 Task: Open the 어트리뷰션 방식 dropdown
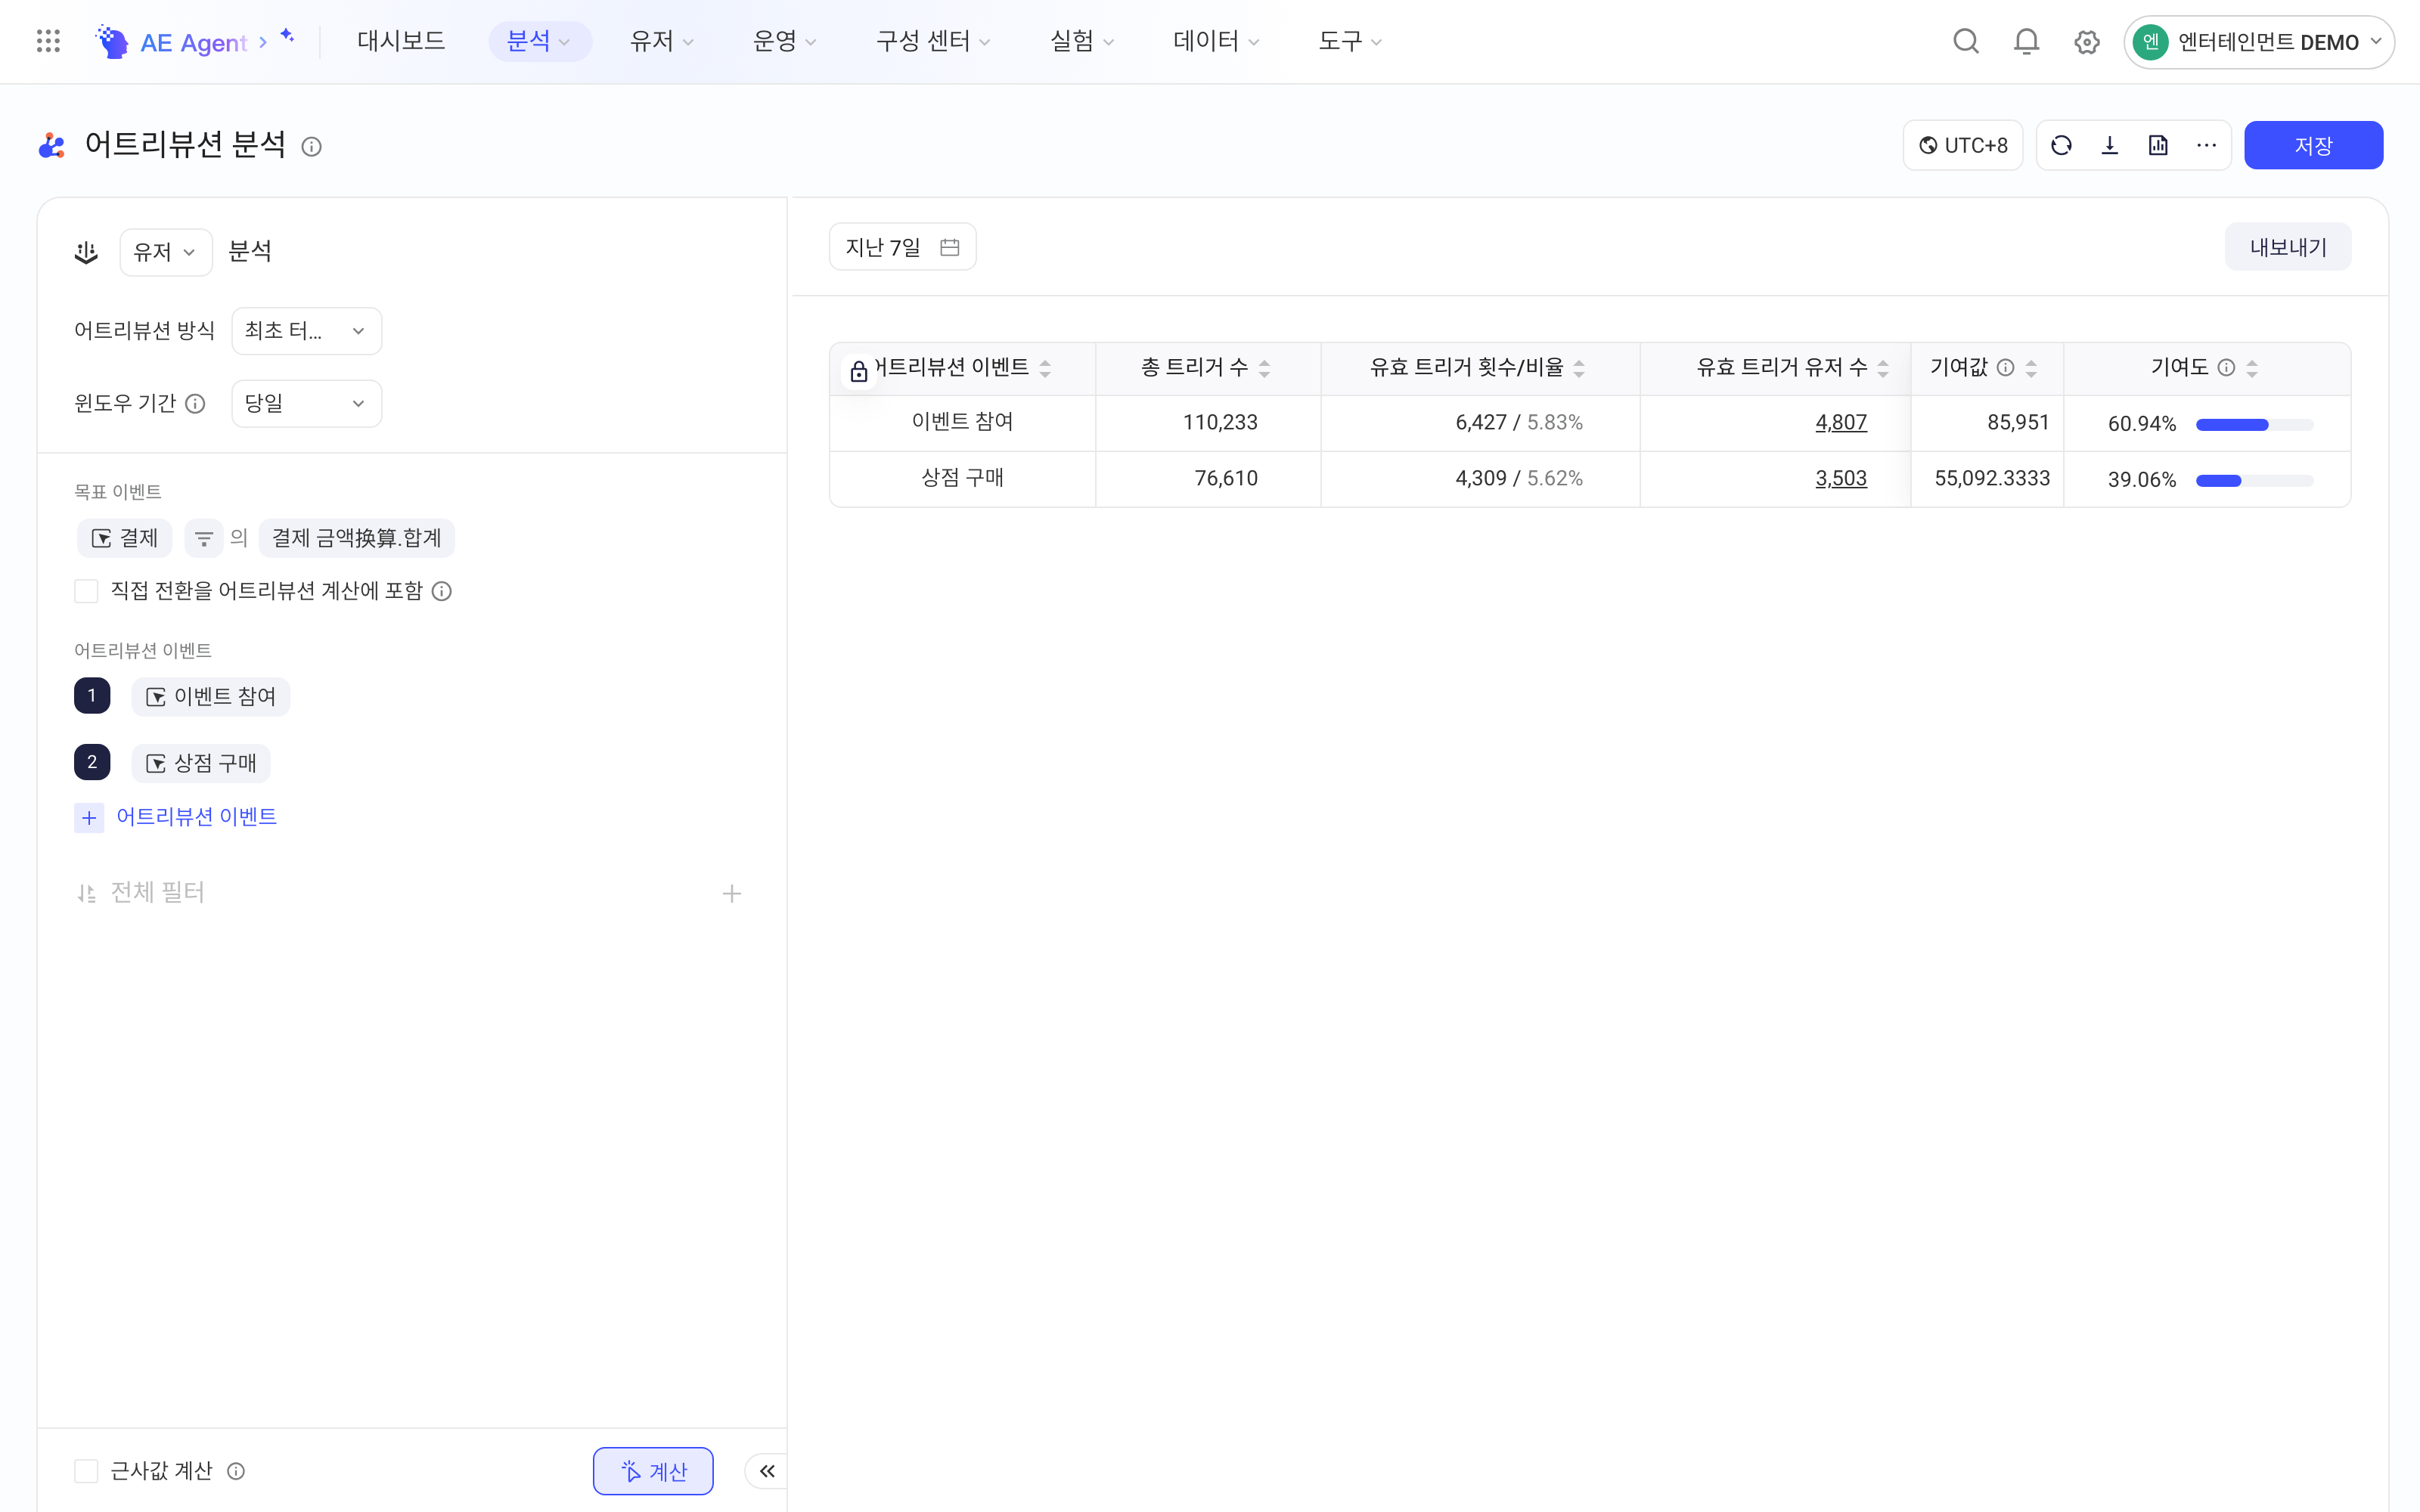[x=306, y=331]
